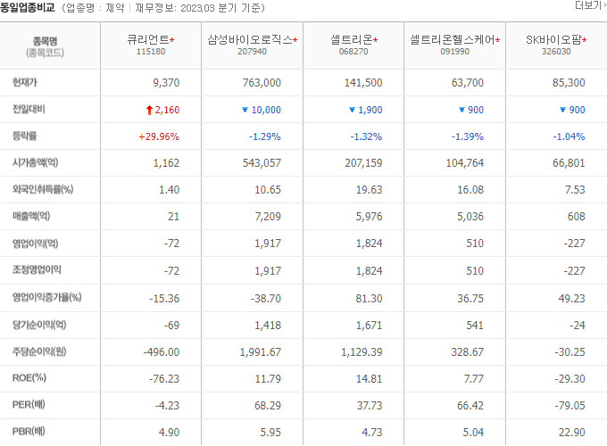This screenshot has width=607, height=446.
Task: Click the red up arrow beside 2,160
Action: point(149,111)
